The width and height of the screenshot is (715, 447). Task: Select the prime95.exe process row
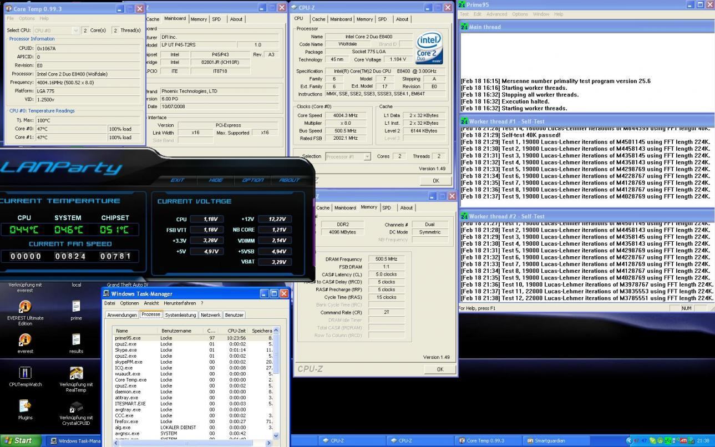[x=193, y=338]
